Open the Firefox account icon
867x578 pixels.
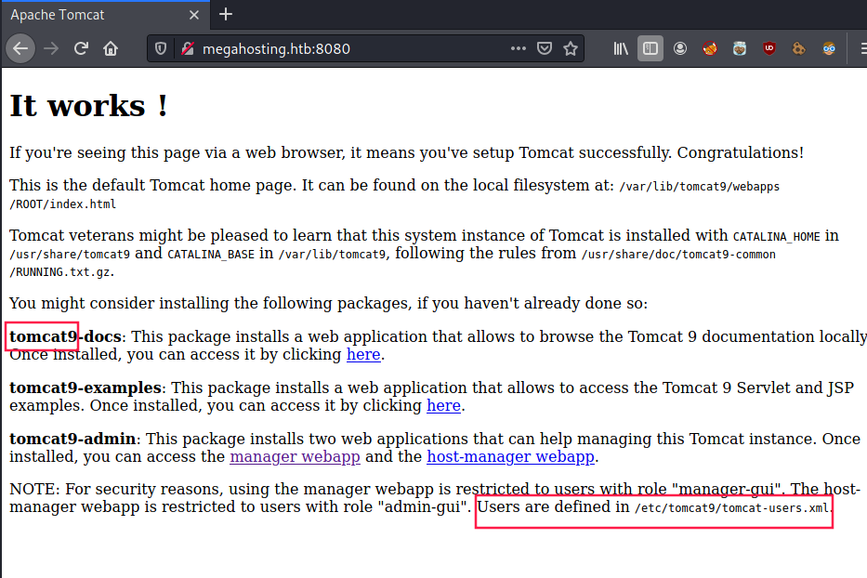680,48
